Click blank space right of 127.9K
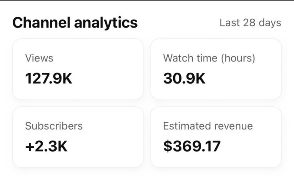This screenshot has height=180, width=294. pos(109,79)
